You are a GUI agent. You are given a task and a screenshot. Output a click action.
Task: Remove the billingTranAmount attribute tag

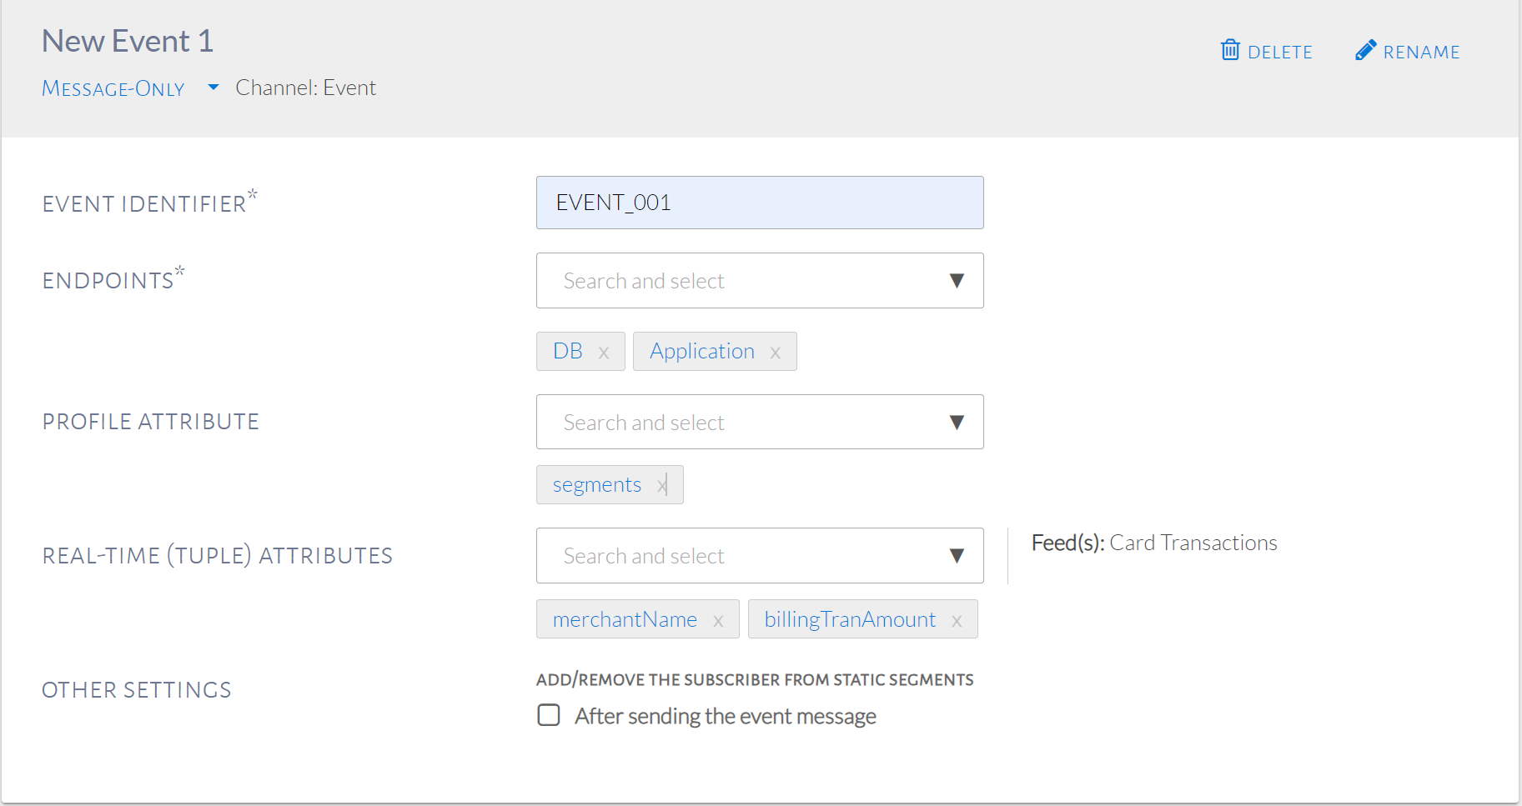957,621
